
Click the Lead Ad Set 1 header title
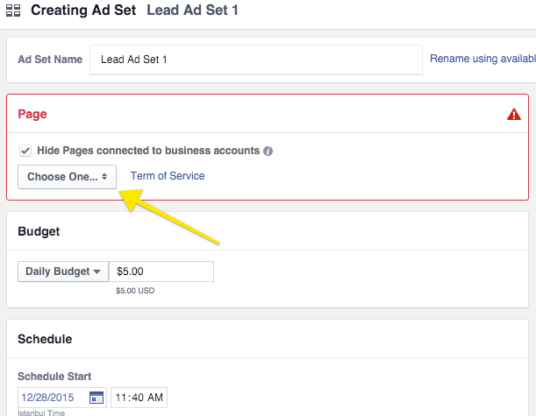click(192, 11)
